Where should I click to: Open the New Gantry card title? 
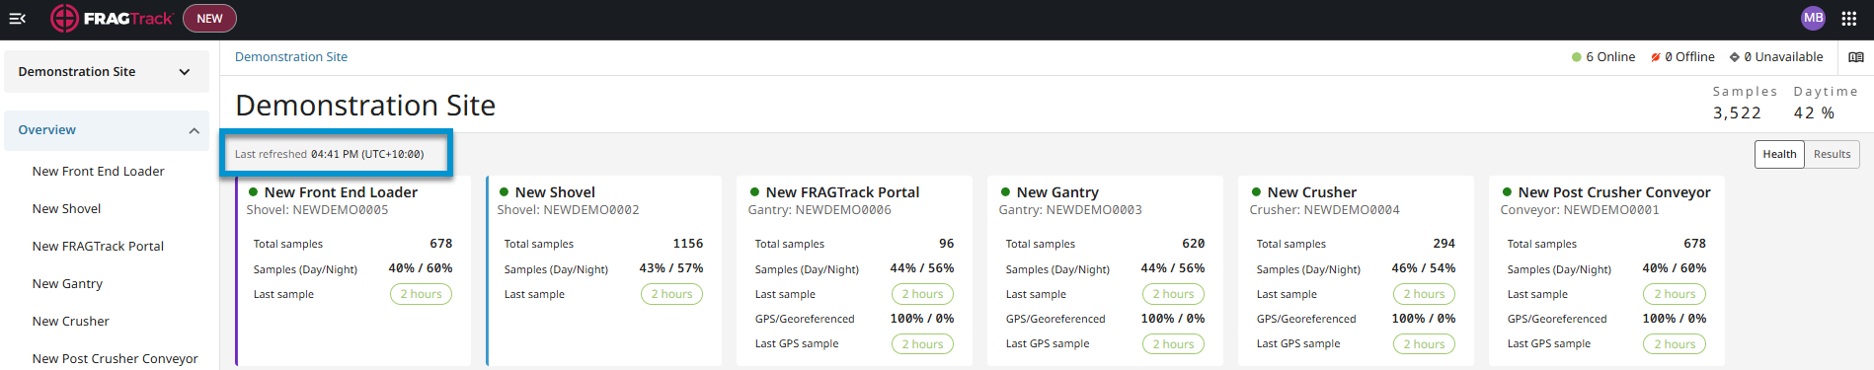[x=1057, y=192]
